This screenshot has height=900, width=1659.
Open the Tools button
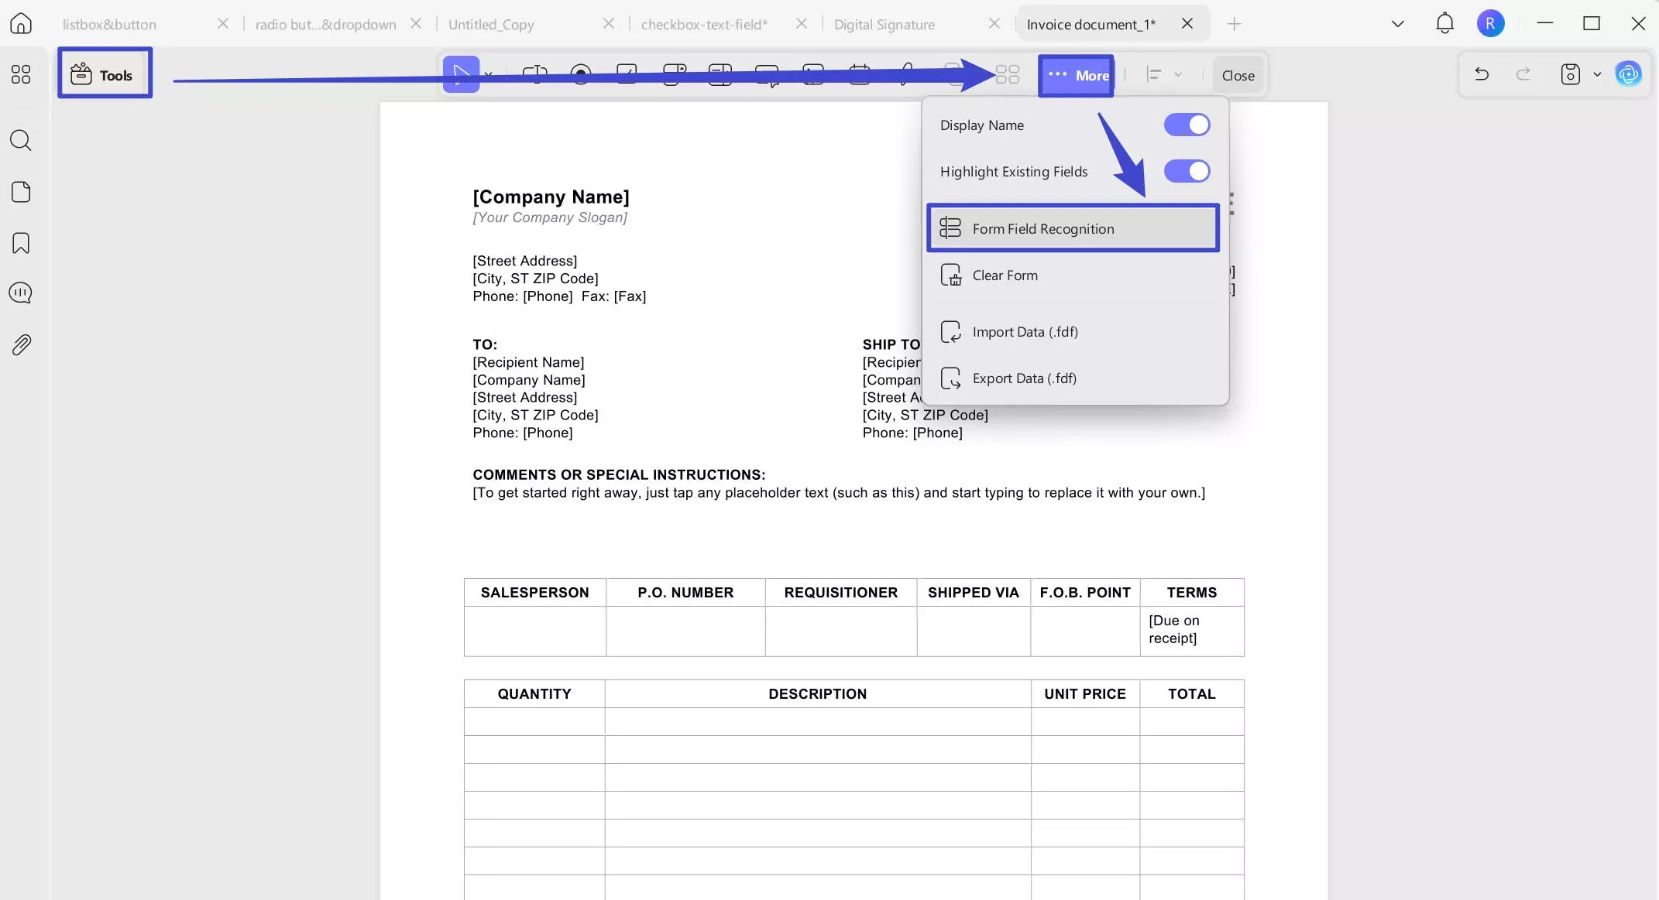click(105, 73)
